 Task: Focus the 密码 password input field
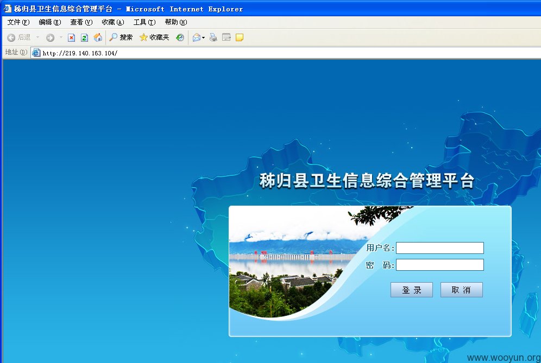[440, 265]
